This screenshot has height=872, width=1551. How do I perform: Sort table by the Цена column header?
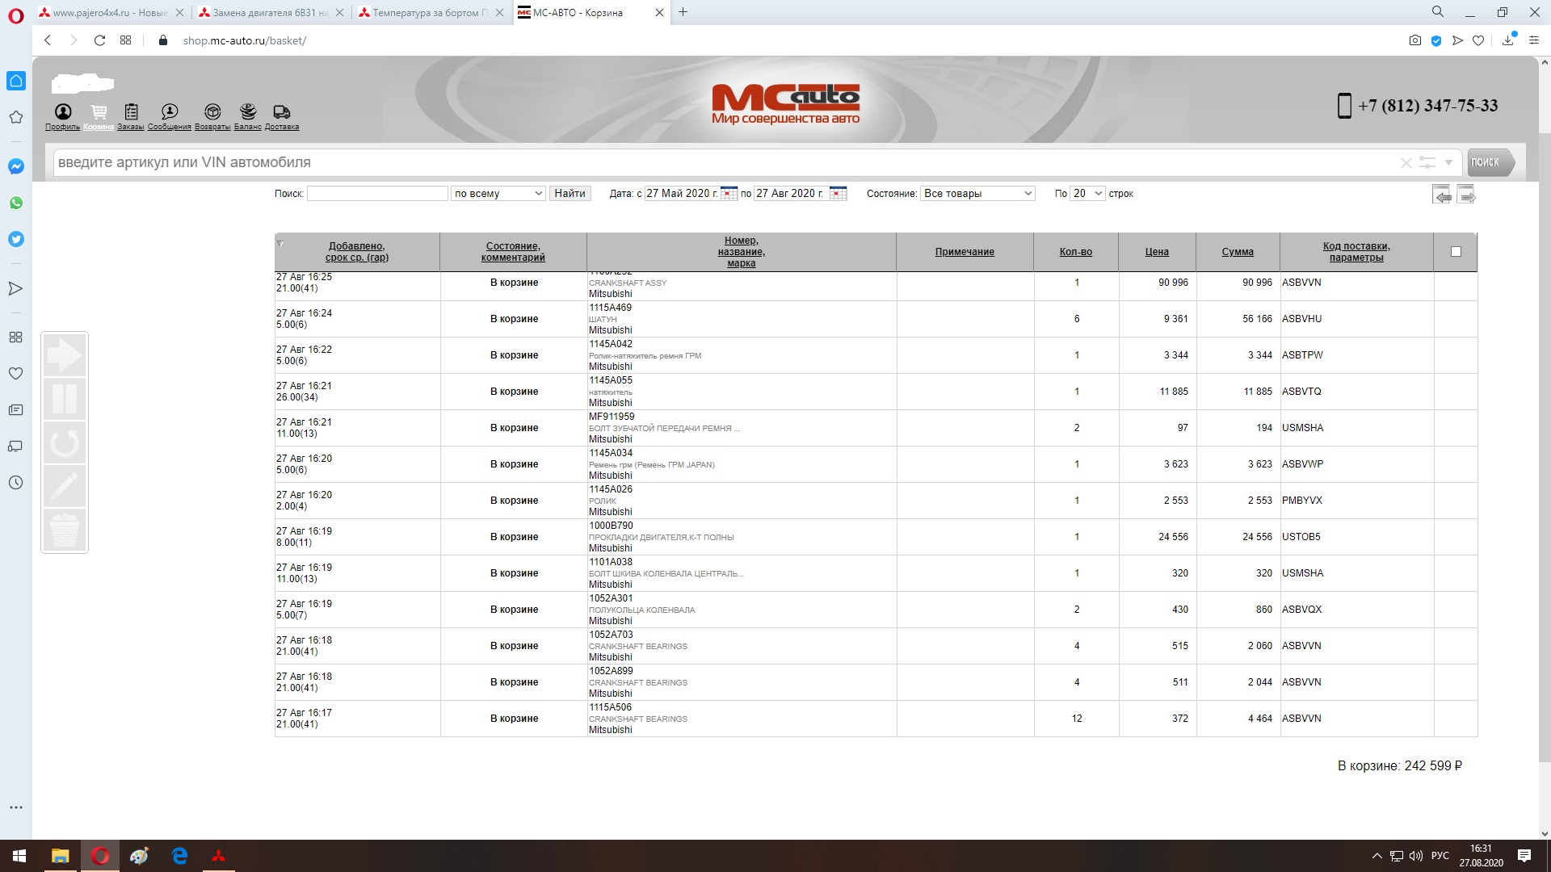pyautogui.click(x=1157, y=252)
